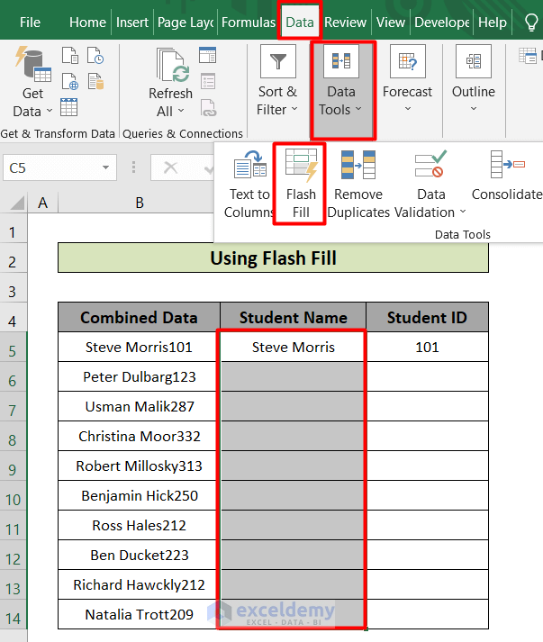Select cell 'Ross Hales212'
Screen dimensions: 543x642
[140, 525]
